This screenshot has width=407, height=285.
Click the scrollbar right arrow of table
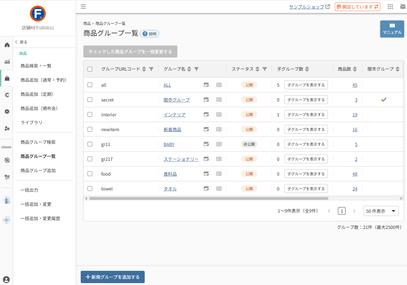pyautogui.click(x=401, y=199)
